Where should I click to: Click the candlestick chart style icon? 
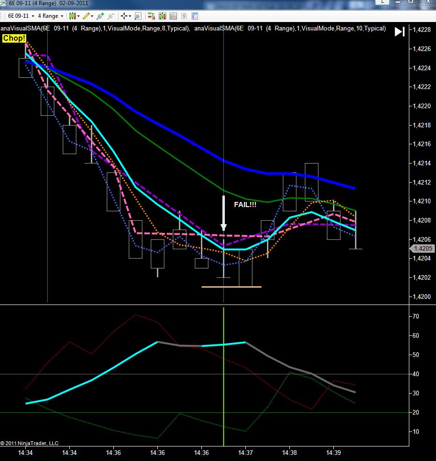[72, 16]
